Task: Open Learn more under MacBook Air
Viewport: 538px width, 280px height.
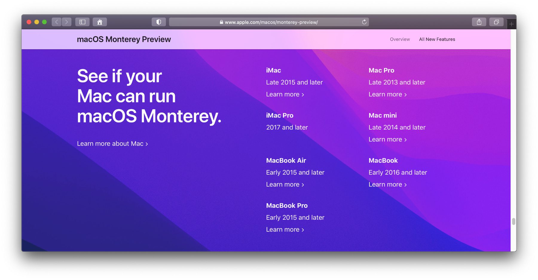Action: click(x=285, y=184)
